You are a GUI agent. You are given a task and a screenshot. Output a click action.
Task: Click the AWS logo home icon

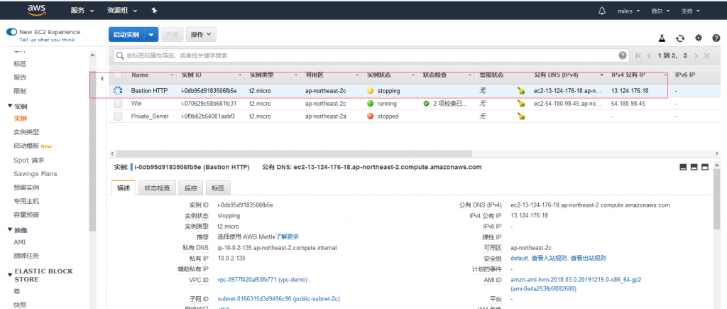pos(35,10)
